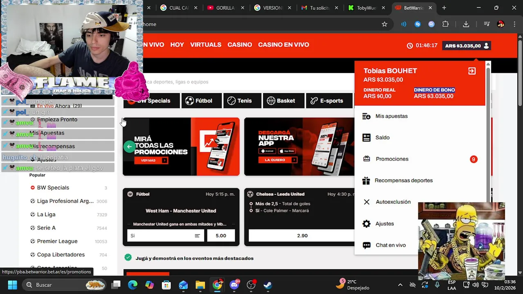The image size is (523, 294).
Task: Click the gift icon beside Recompensas deportes
Action: click(x=366, y=180)
